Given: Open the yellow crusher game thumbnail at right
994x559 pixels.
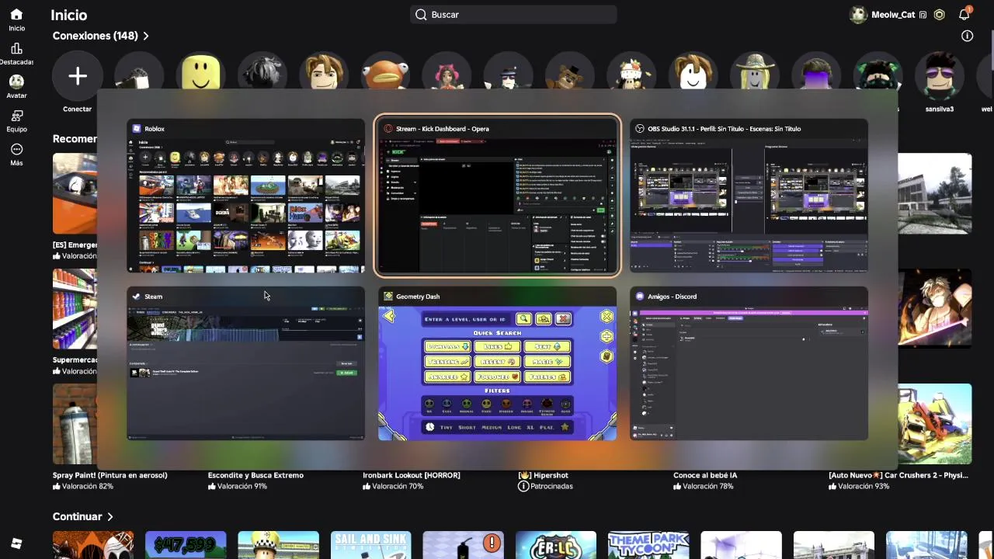Looking at the screenshot, I should [934, 424].
